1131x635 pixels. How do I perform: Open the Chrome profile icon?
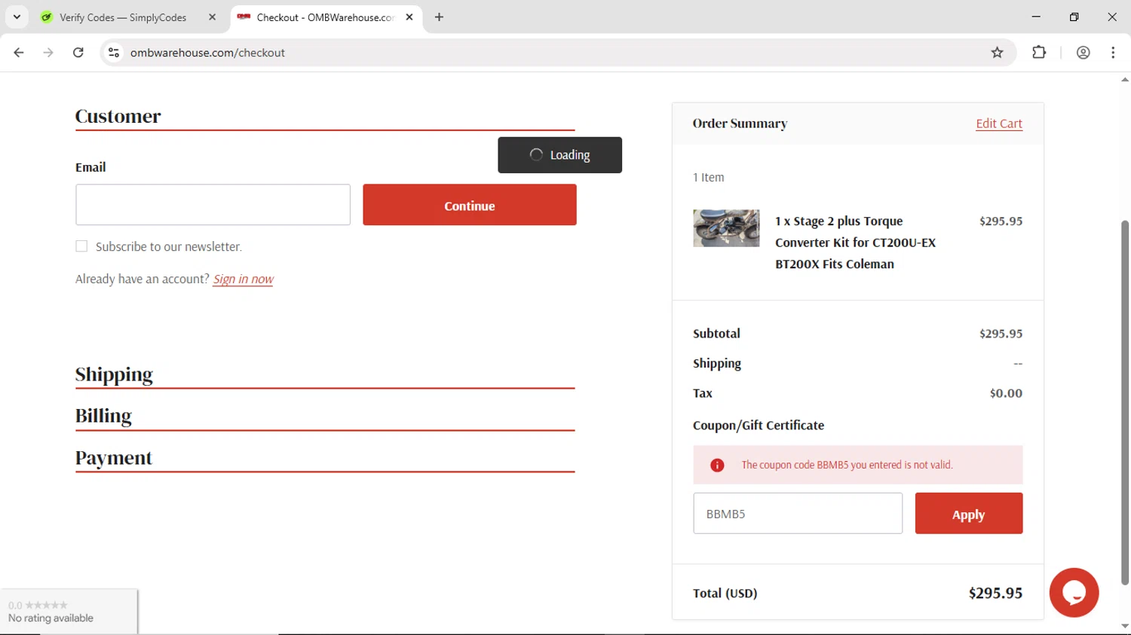[x=1083, y=53]
